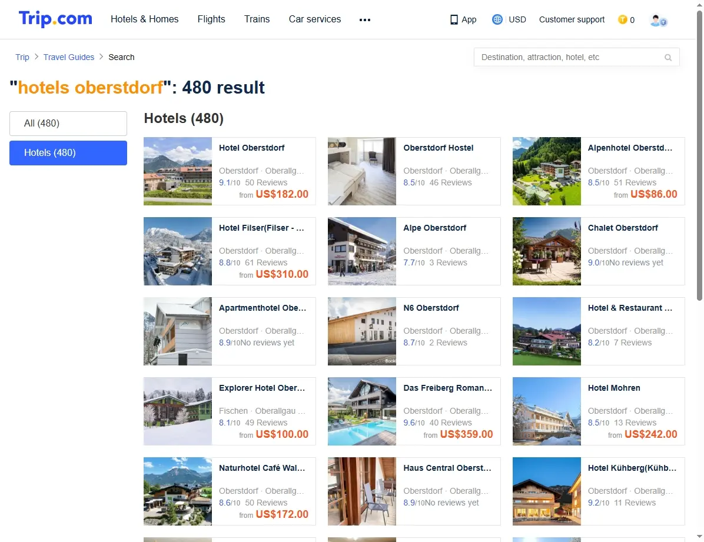Open Das Freiberg Romantik listing title

(x=447, y=388)
